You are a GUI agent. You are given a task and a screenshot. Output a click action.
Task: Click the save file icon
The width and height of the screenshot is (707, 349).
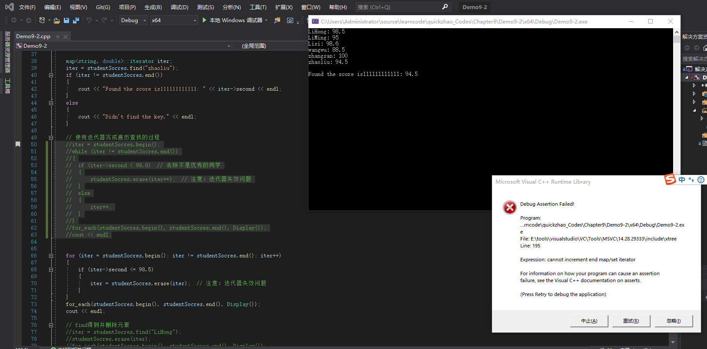tap(66, 20)
